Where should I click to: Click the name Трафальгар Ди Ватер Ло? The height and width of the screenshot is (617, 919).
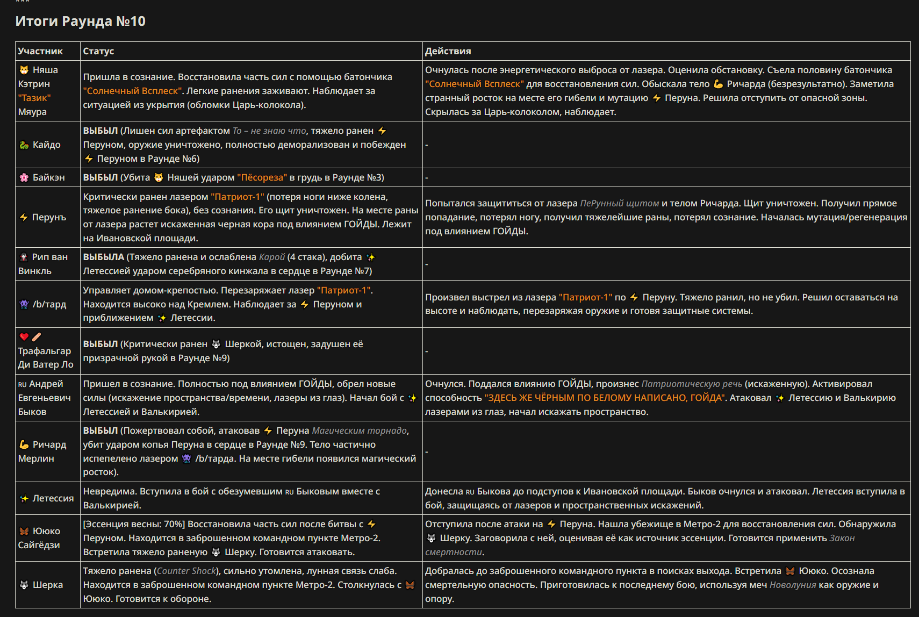[x=46, y=357]
